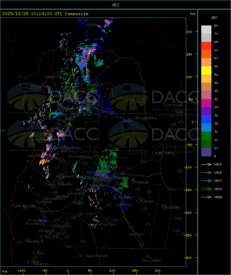Image resolution: width=231 pixels, height=275 pixels.
Task: Click the VBBB legend label
Action: (218, 197)
